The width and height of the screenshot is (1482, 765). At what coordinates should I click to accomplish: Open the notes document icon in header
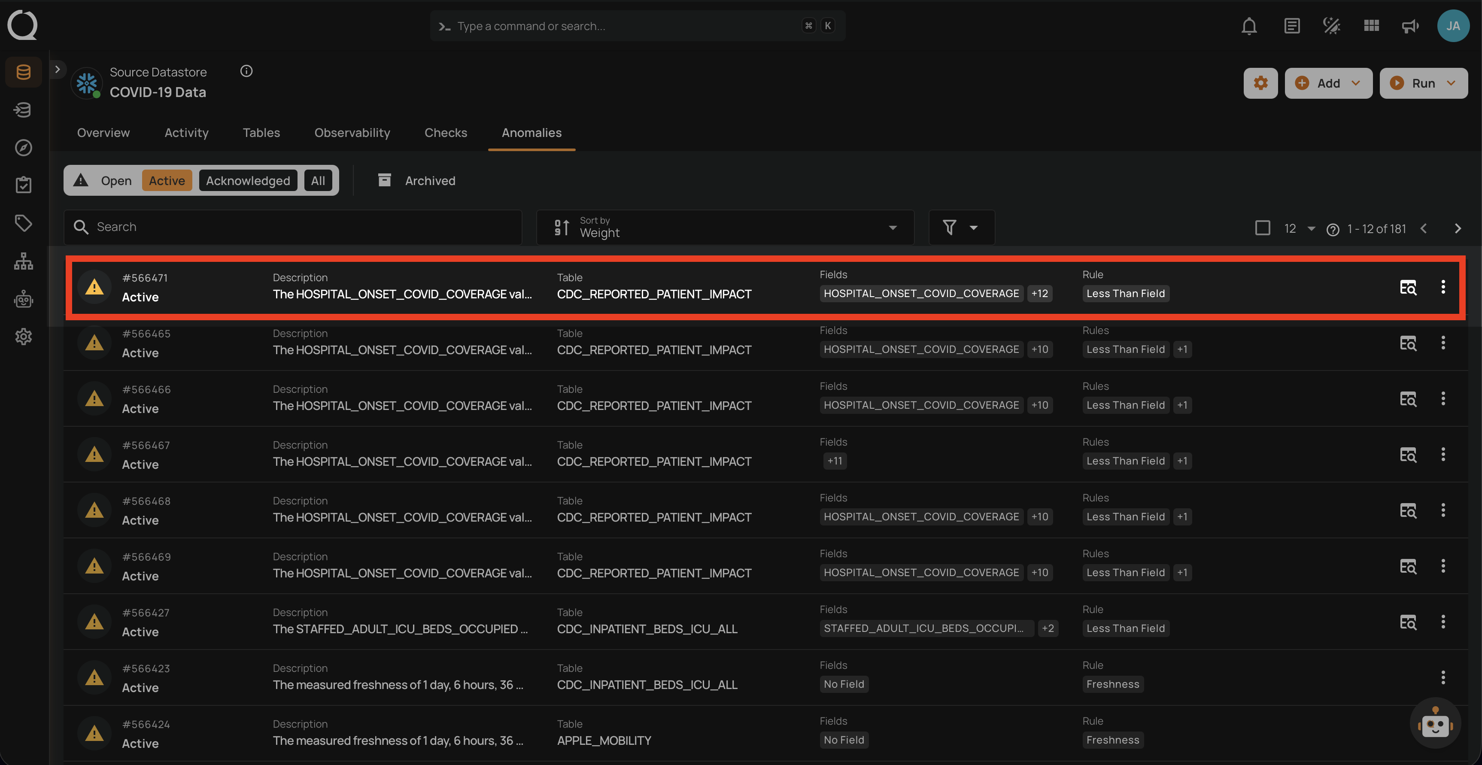(x=1291, y=26)
